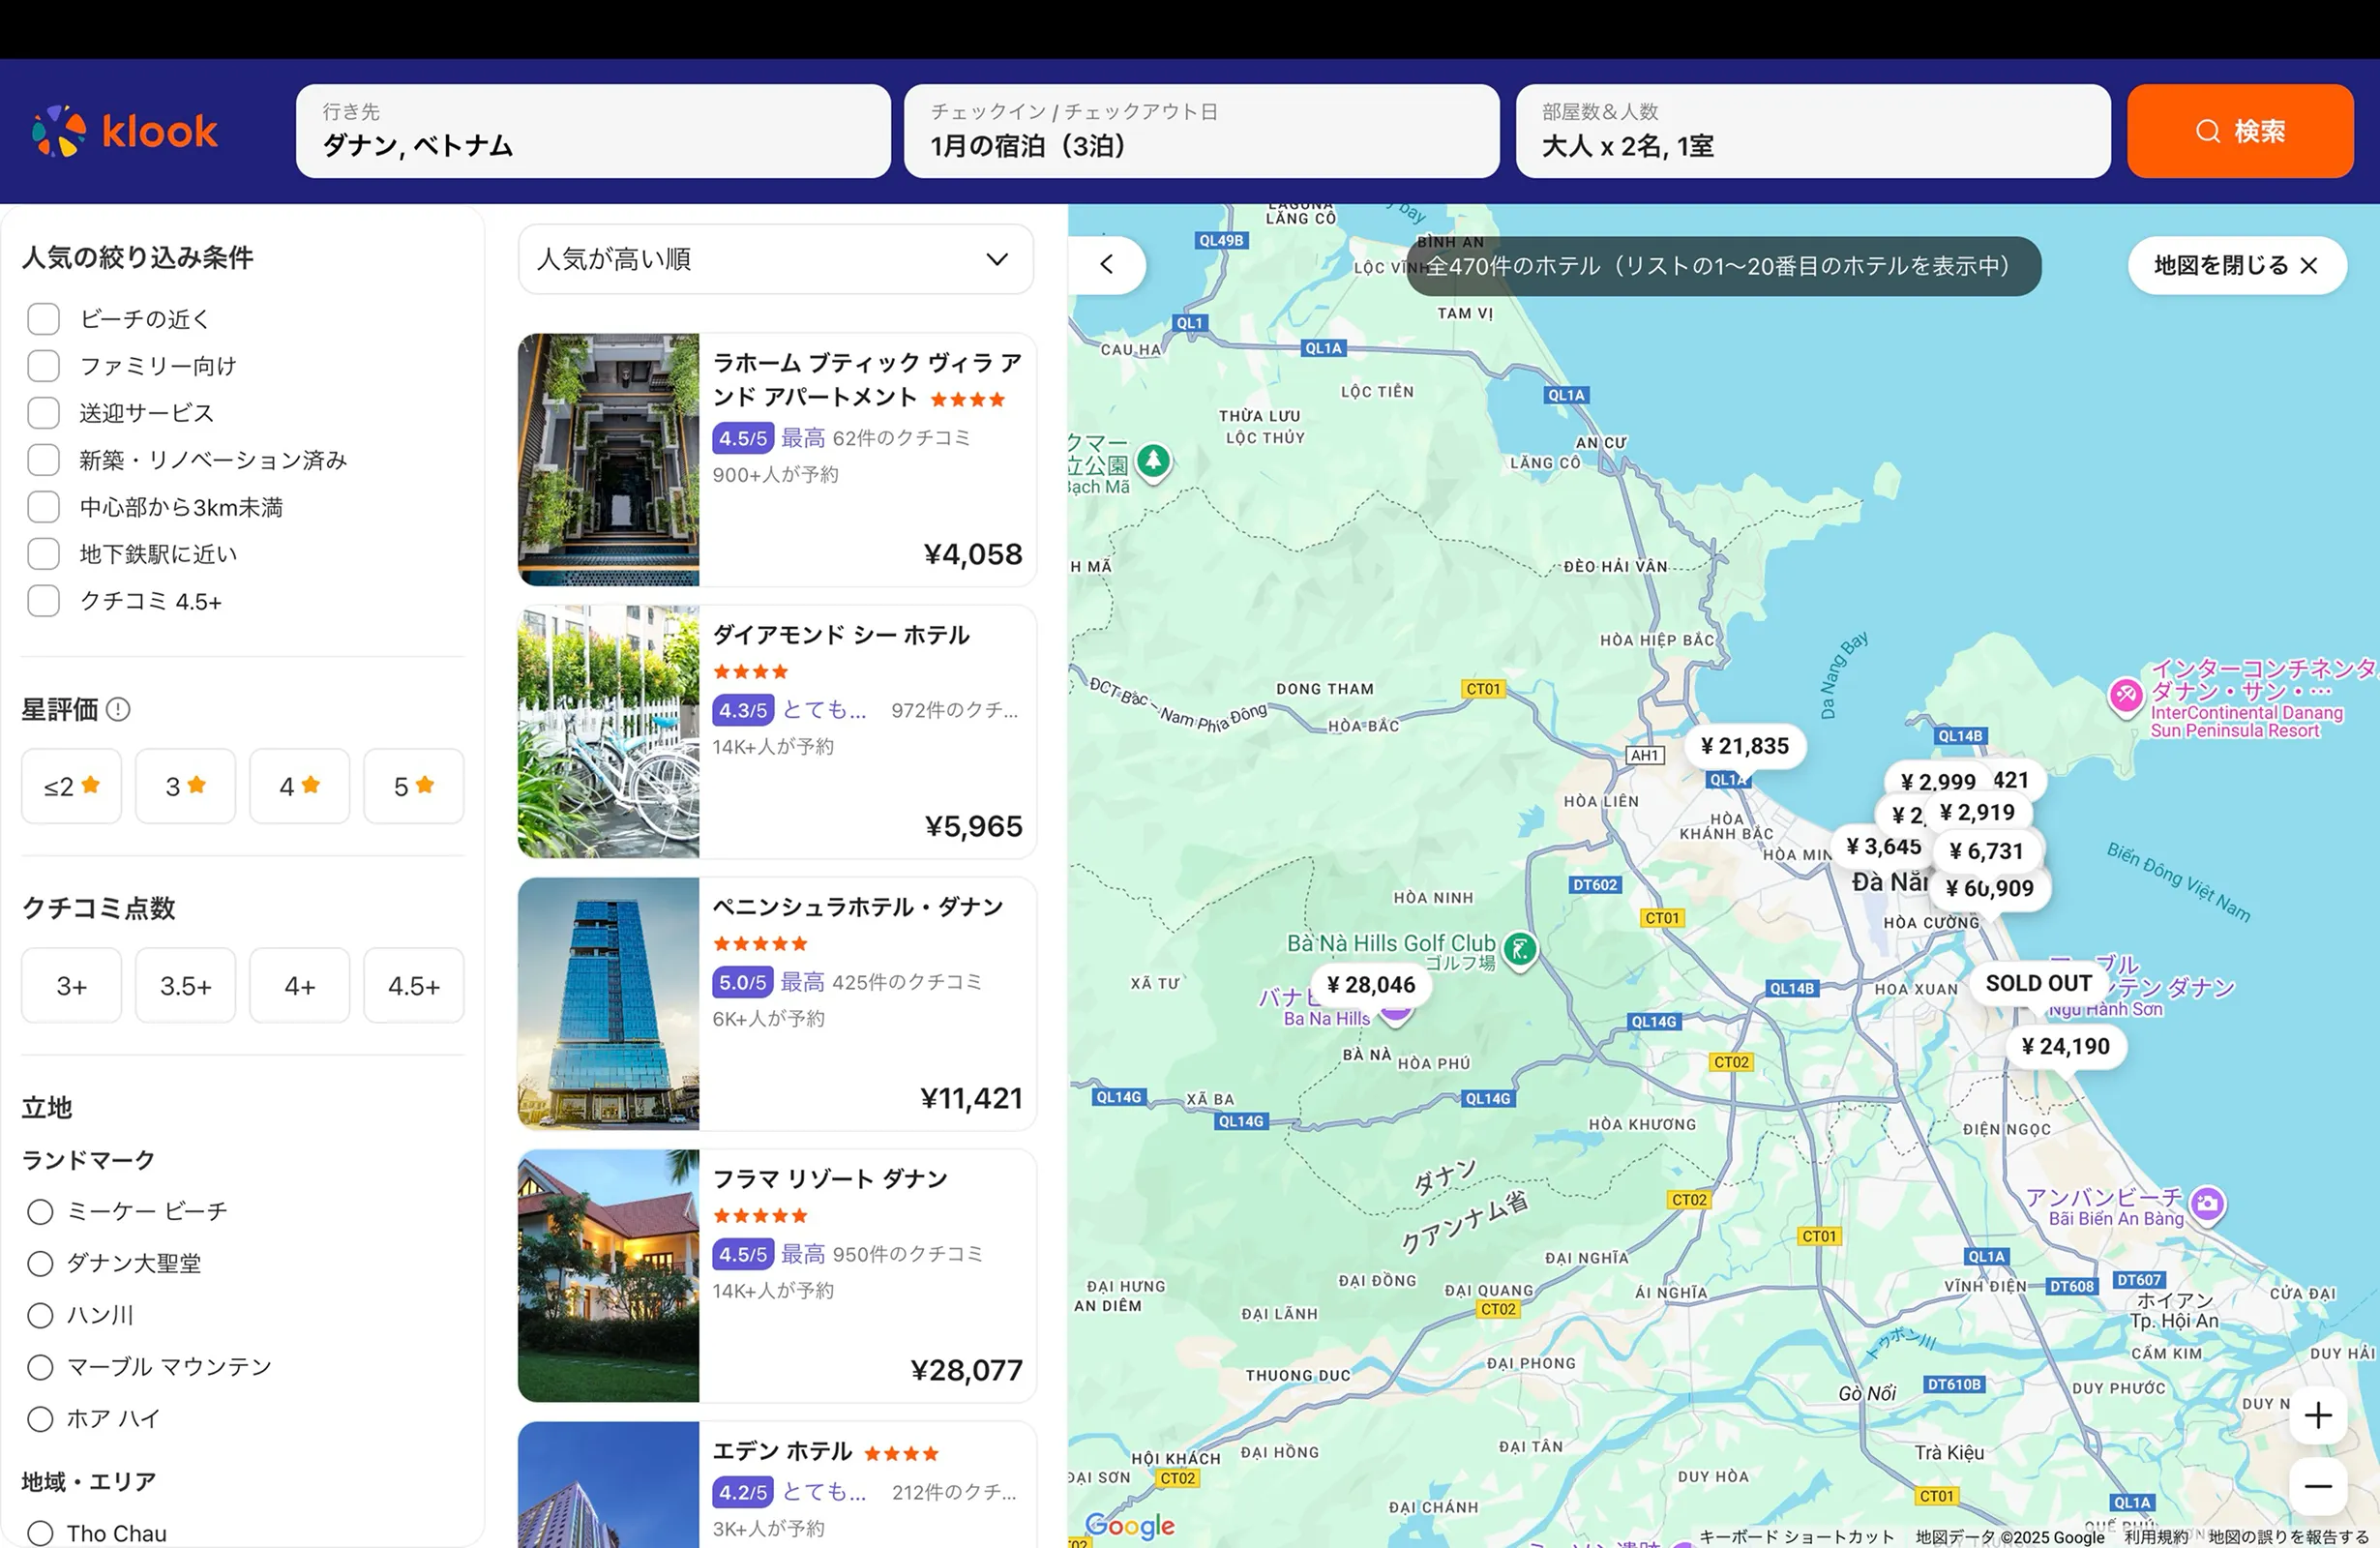The width and height of the screenshot is (2380, 1548).
Task: Check the ビーチの近く filter
Action: pyautogui.click(x=43, y=319)
